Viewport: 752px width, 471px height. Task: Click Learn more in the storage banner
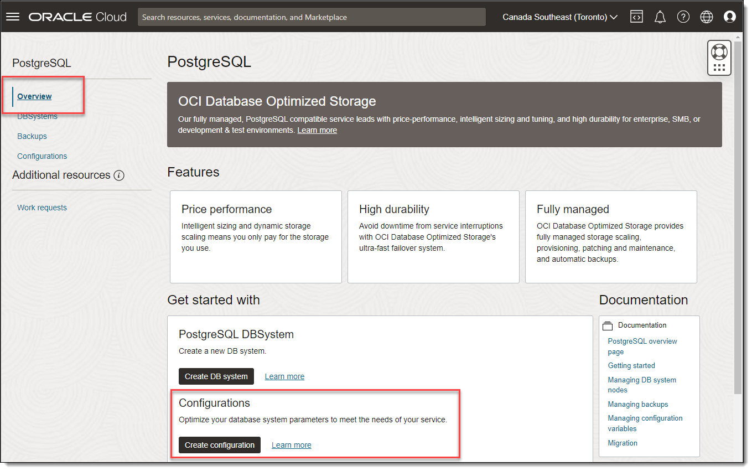(x=317, y=130)
